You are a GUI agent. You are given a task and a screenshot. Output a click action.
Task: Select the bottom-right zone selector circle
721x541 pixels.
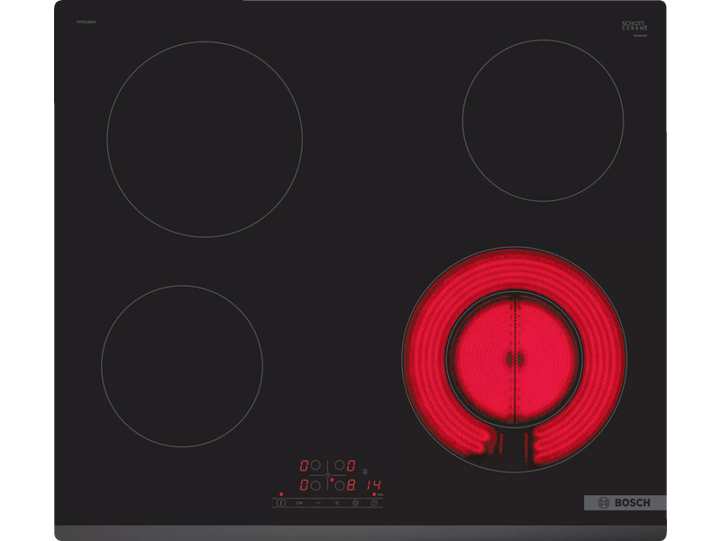click(x=340, y=485)
